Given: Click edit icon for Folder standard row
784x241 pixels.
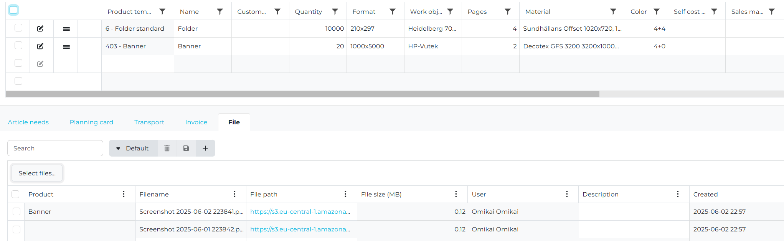Looking at the screenshot, I should [x=40, y=28].
